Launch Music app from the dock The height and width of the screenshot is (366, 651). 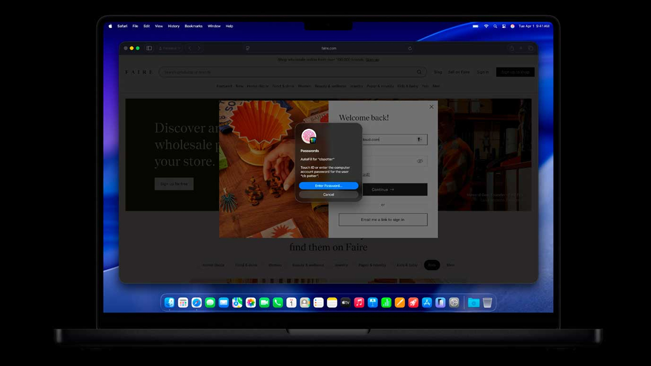click(x=359, y=303)
